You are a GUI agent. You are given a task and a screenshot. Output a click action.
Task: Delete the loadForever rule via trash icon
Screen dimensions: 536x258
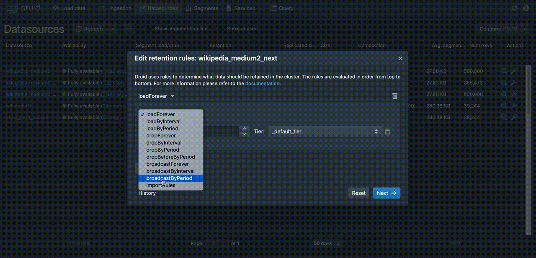tap(395, 96)
